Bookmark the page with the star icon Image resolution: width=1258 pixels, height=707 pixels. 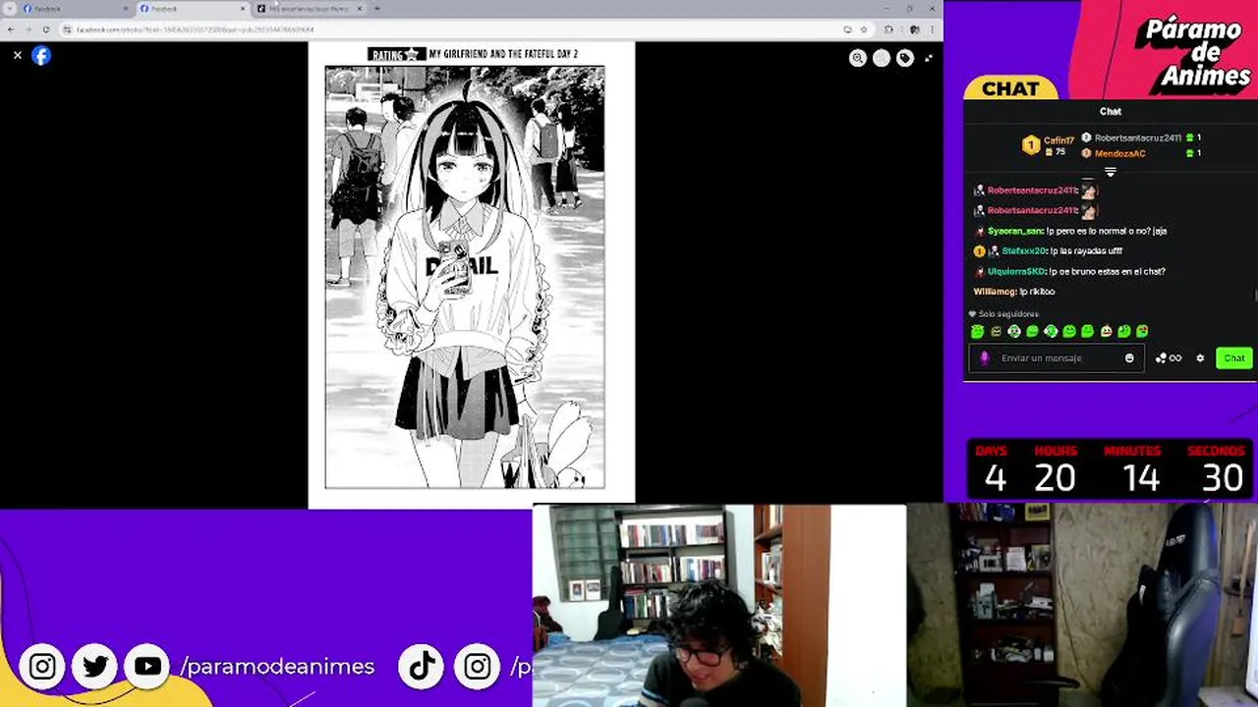864,29
